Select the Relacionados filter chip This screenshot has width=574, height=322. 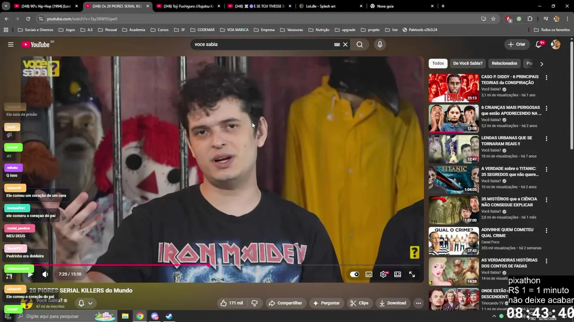click(x=504, y=63)
